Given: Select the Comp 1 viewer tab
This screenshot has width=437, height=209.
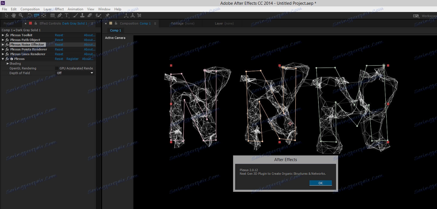Looking at the screenshot, I should point(115,30).
